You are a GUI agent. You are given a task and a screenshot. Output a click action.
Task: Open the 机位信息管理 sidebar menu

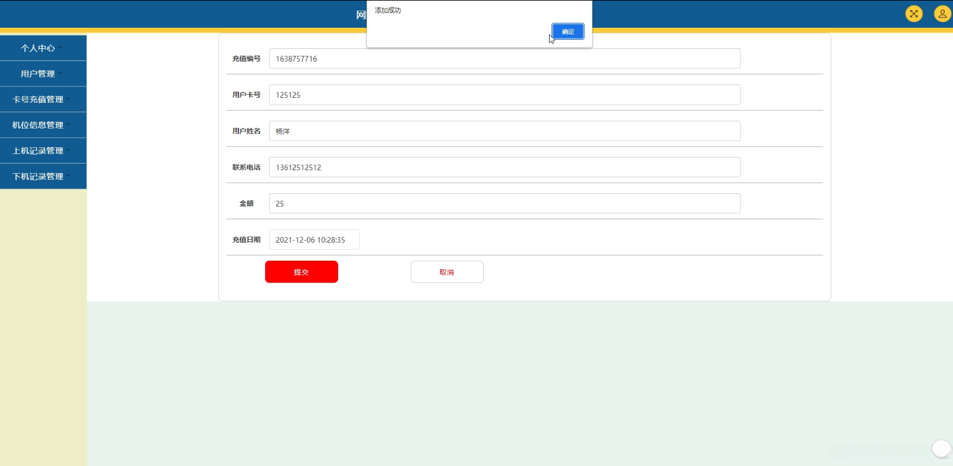[43, 125]
